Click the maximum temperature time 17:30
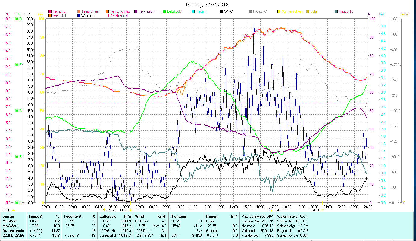Screen dimensions: 416x241 (34, 226)
